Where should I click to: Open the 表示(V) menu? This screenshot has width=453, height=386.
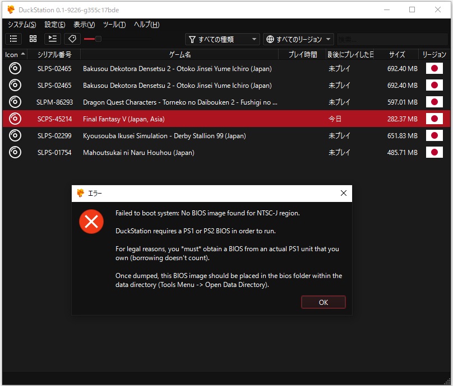pyautogui.click(x=84, y=25)
